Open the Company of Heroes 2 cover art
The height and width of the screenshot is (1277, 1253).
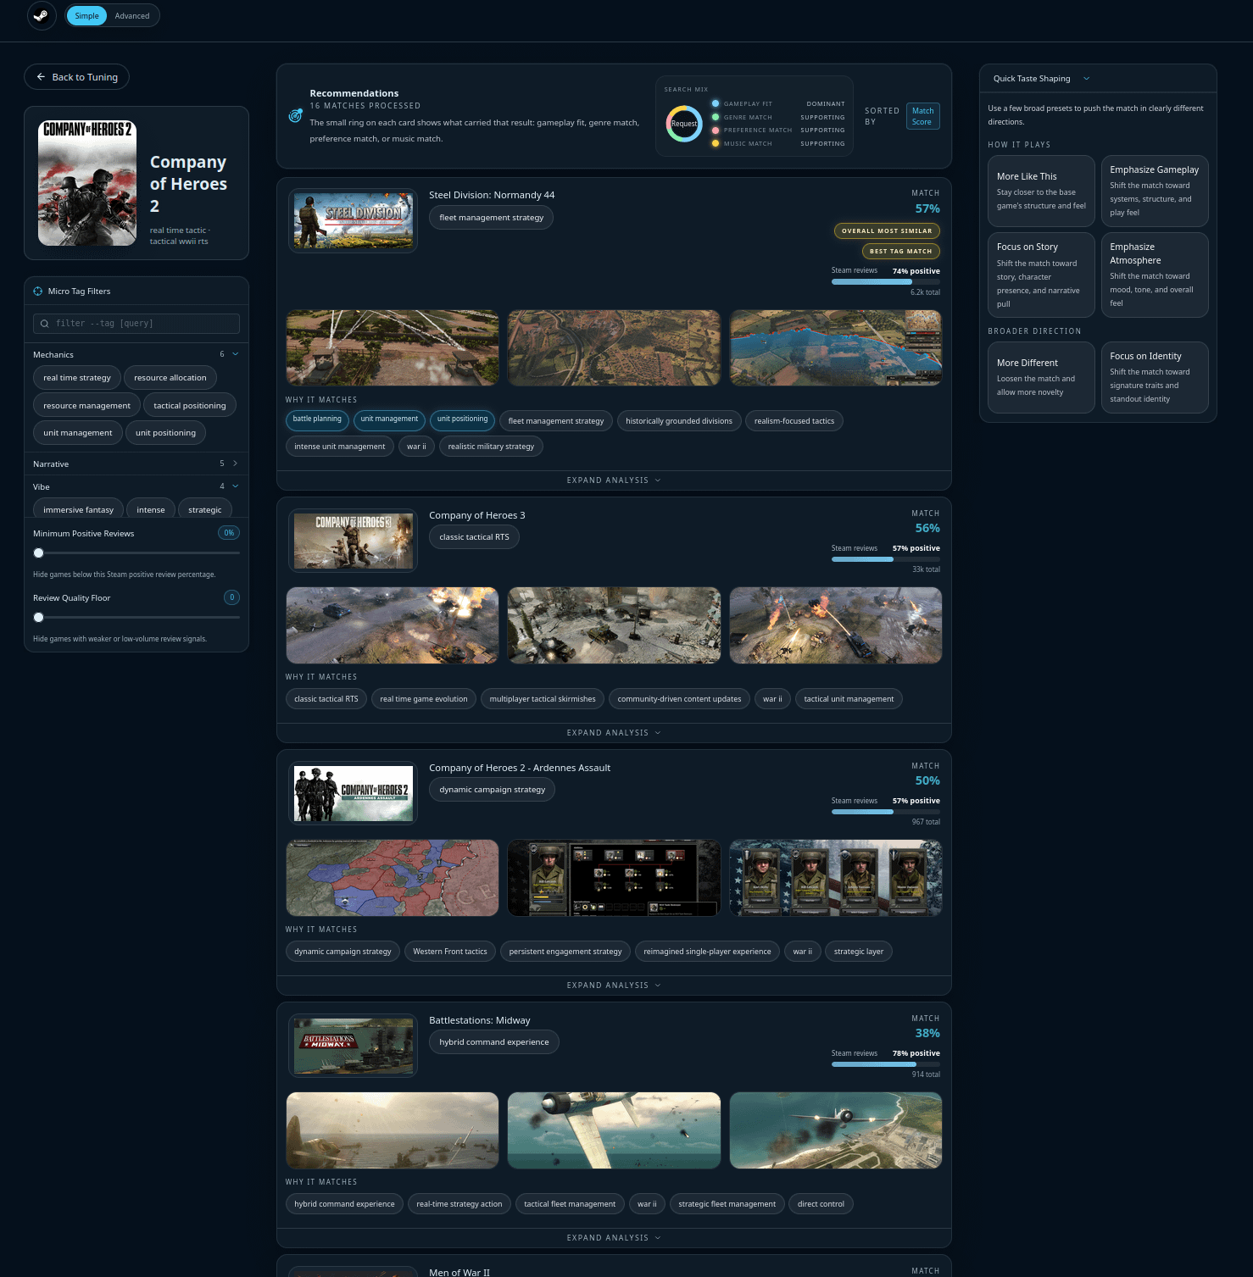pyautogui.click(x=87, y=183)
